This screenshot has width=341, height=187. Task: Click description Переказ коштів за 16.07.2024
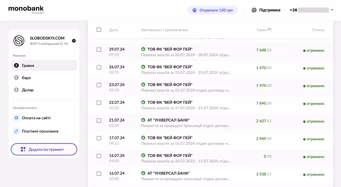(x=186, y=143)
